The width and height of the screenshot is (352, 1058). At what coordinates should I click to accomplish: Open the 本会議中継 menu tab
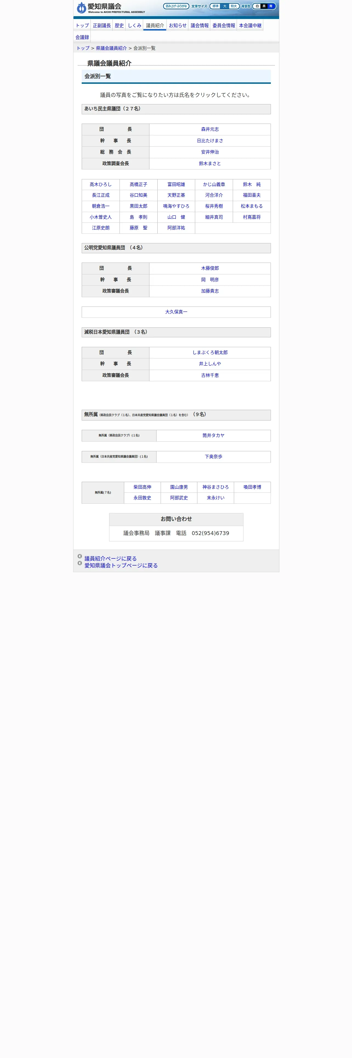250,26
